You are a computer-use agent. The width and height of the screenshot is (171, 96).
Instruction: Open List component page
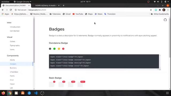click(11, 88)
